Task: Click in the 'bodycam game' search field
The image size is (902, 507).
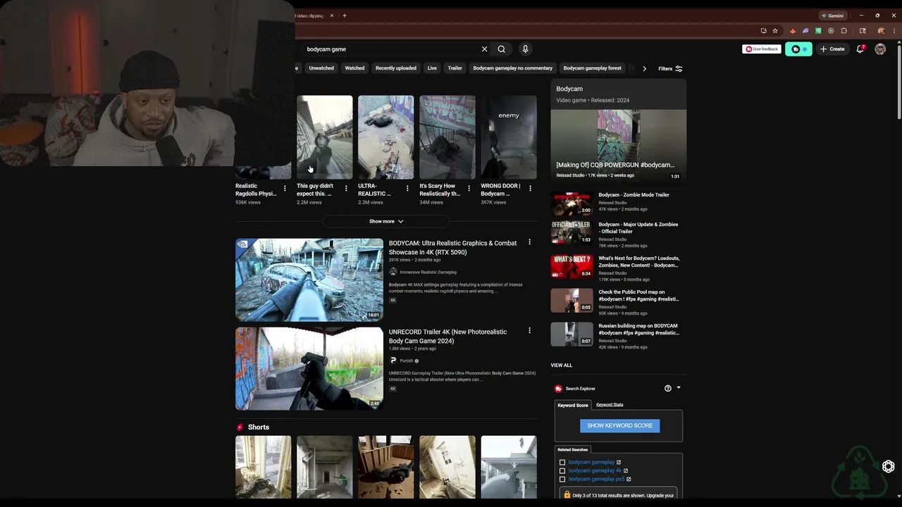Action: point(391,49)
